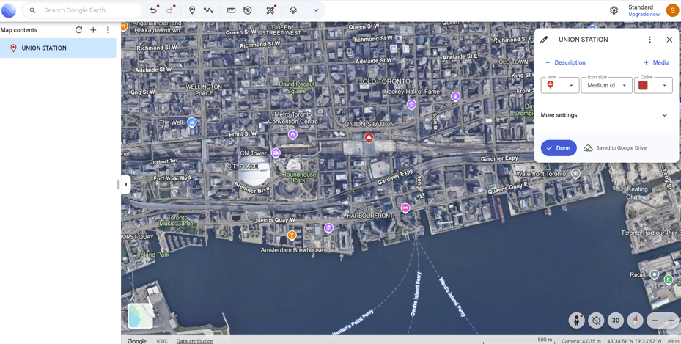Refresh the Map contents panel
The height and width of the screenshot is (344, 681).
click(x=78, y=30)
